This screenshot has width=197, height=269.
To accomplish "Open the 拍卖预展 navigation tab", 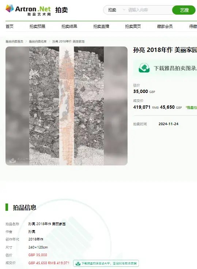I will click(x=37, y=26).
